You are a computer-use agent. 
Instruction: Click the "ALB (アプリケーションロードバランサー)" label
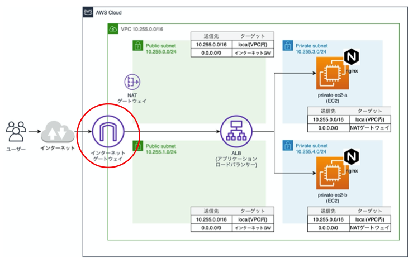coord(236,159)
